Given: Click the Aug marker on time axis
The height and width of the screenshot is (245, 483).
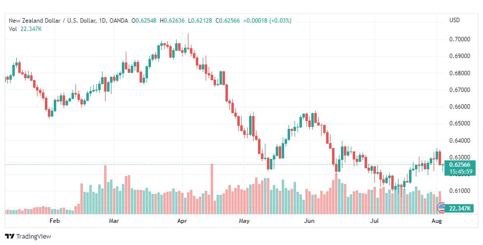Looking at the screenshot, I should click(437, 221).
